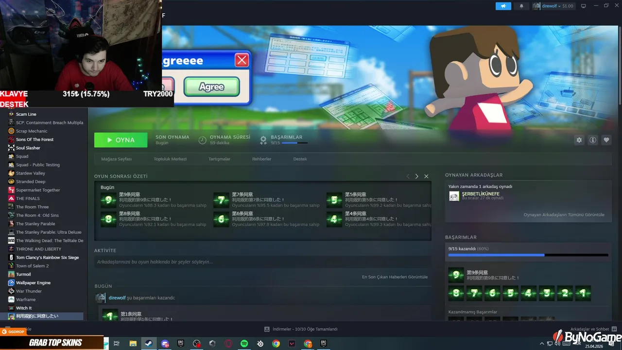Open downloads status İndirmeler 10/10
The image size is (622, 350).
(301, 329)
